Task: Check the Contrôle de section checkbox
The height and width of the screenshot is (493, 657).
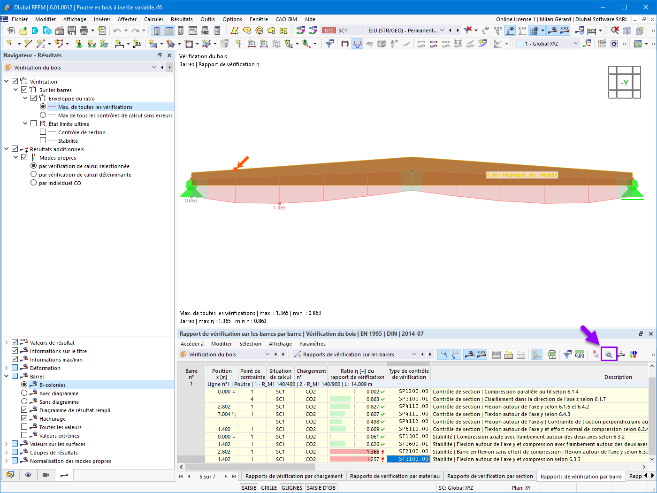Action: (x=43, y=132)
